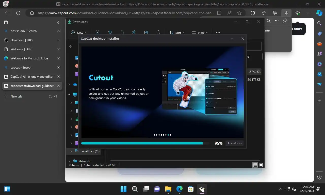Image resolution: width=325 pixels, height=195 pixels.
Task: Click the Delete trash icon in Explorer
Action: pos(158,32)
